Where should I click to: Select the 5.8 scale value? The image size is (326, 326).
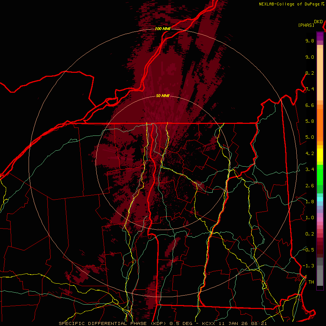tap(310, 121)
